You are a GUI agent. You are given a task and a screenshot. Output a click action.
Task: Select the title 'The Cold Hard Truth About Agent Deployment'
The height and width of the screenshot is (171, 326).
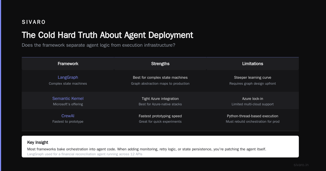pos(107,35)
